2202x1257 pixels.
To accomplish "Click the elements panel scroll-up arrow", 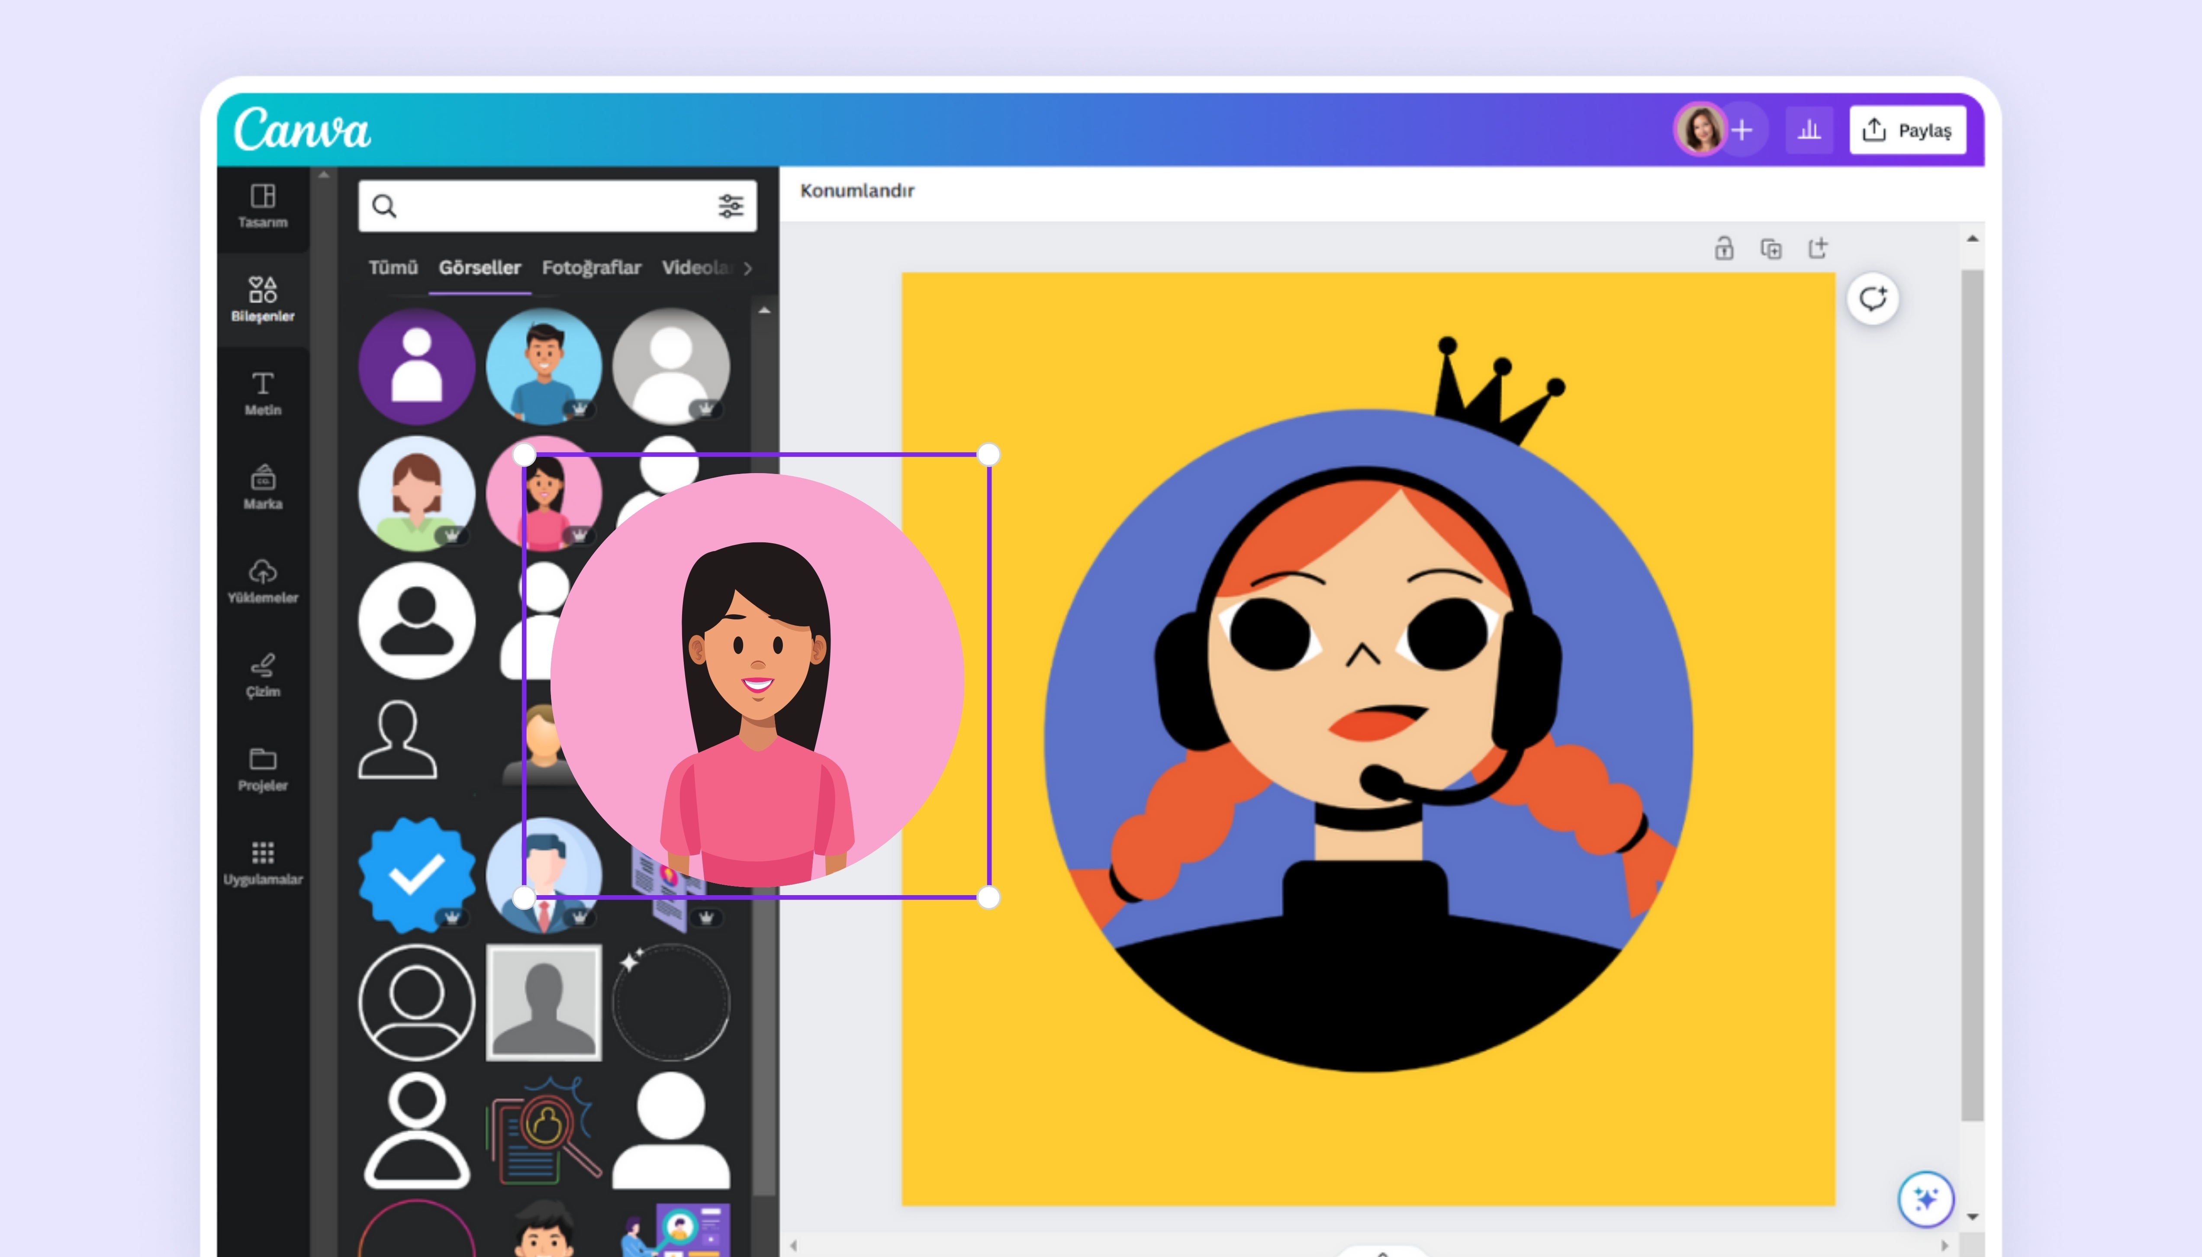I will click(x=764, y=310).
